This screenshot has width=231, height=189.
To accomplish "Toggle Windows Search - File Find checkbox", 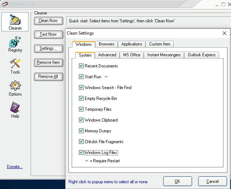I will pyautogui.click(x=81, y=88).
